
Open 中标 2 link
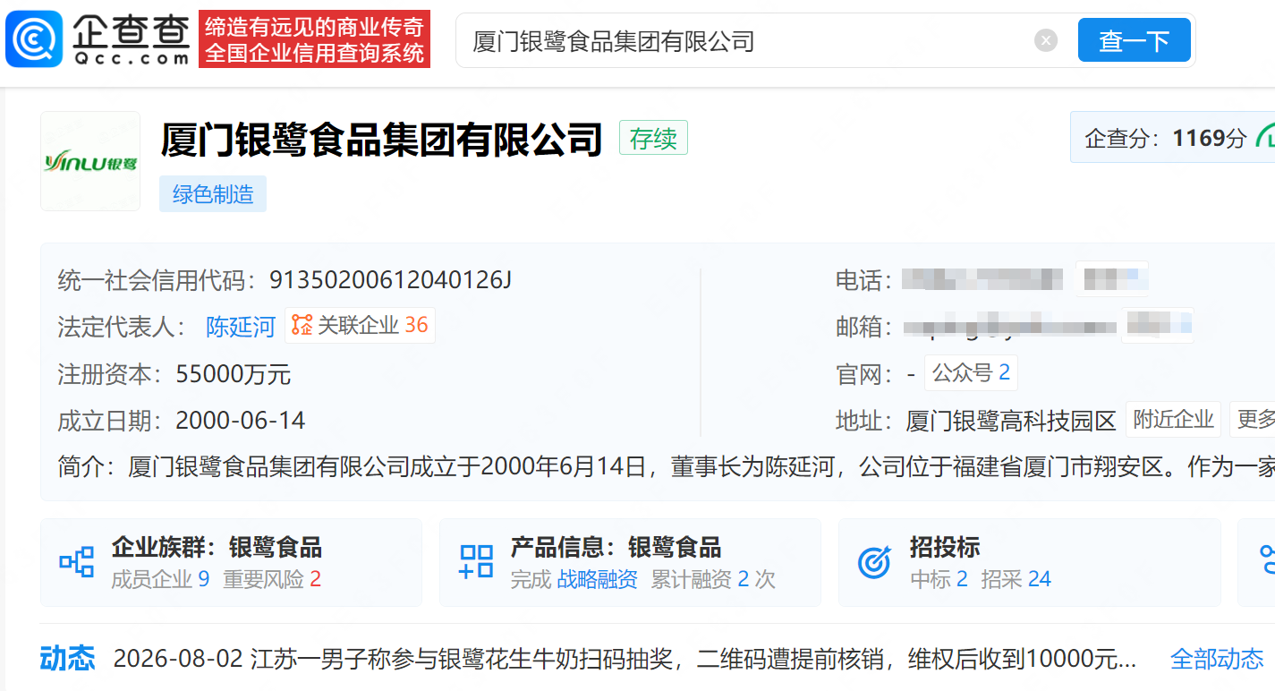click(x=939, y=580)
